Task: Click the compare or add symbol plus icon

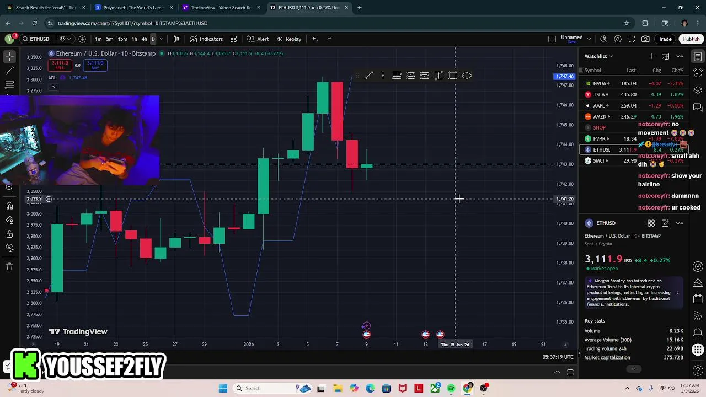Action: pyautogui.click(x=82, y=39)
